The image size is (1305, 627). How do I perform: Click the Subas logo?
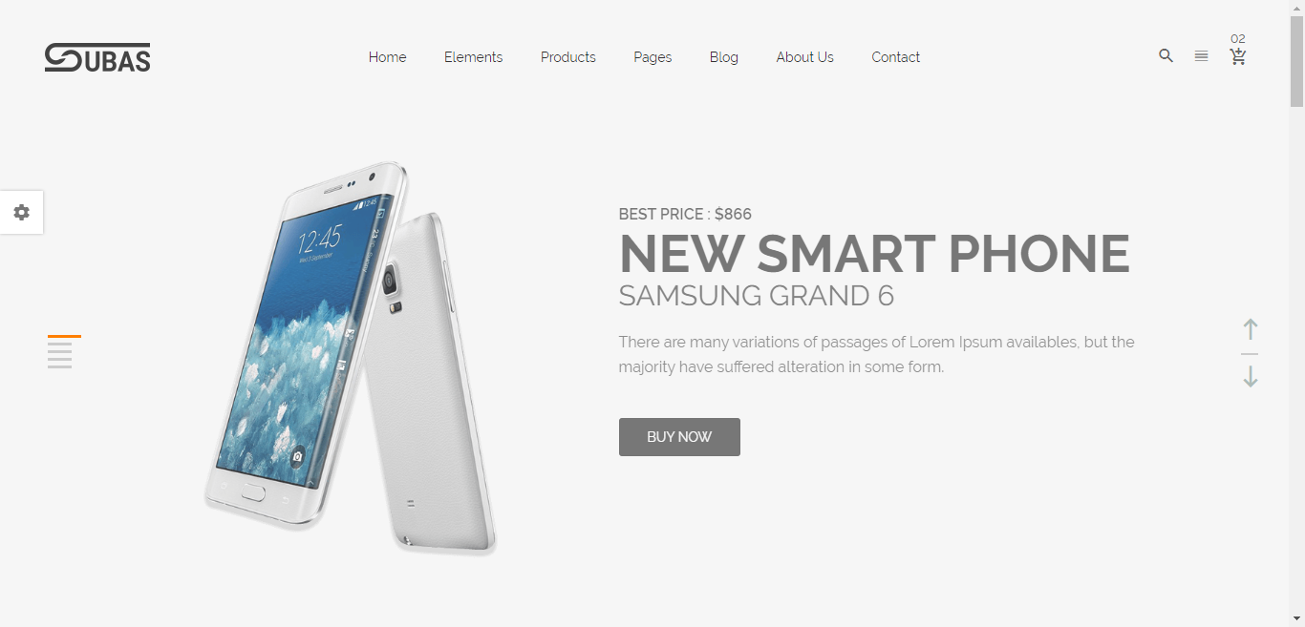click(97, 57)
